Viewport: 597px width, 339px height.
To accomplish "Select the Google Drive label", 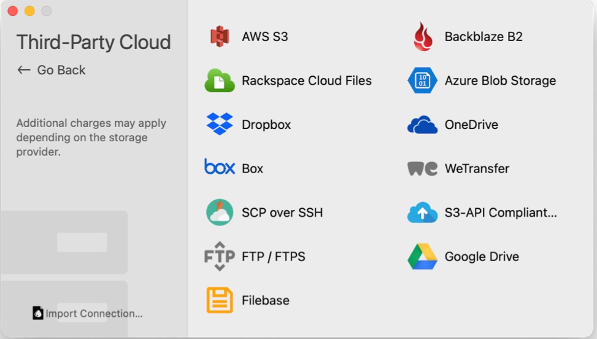I will 482,256.
